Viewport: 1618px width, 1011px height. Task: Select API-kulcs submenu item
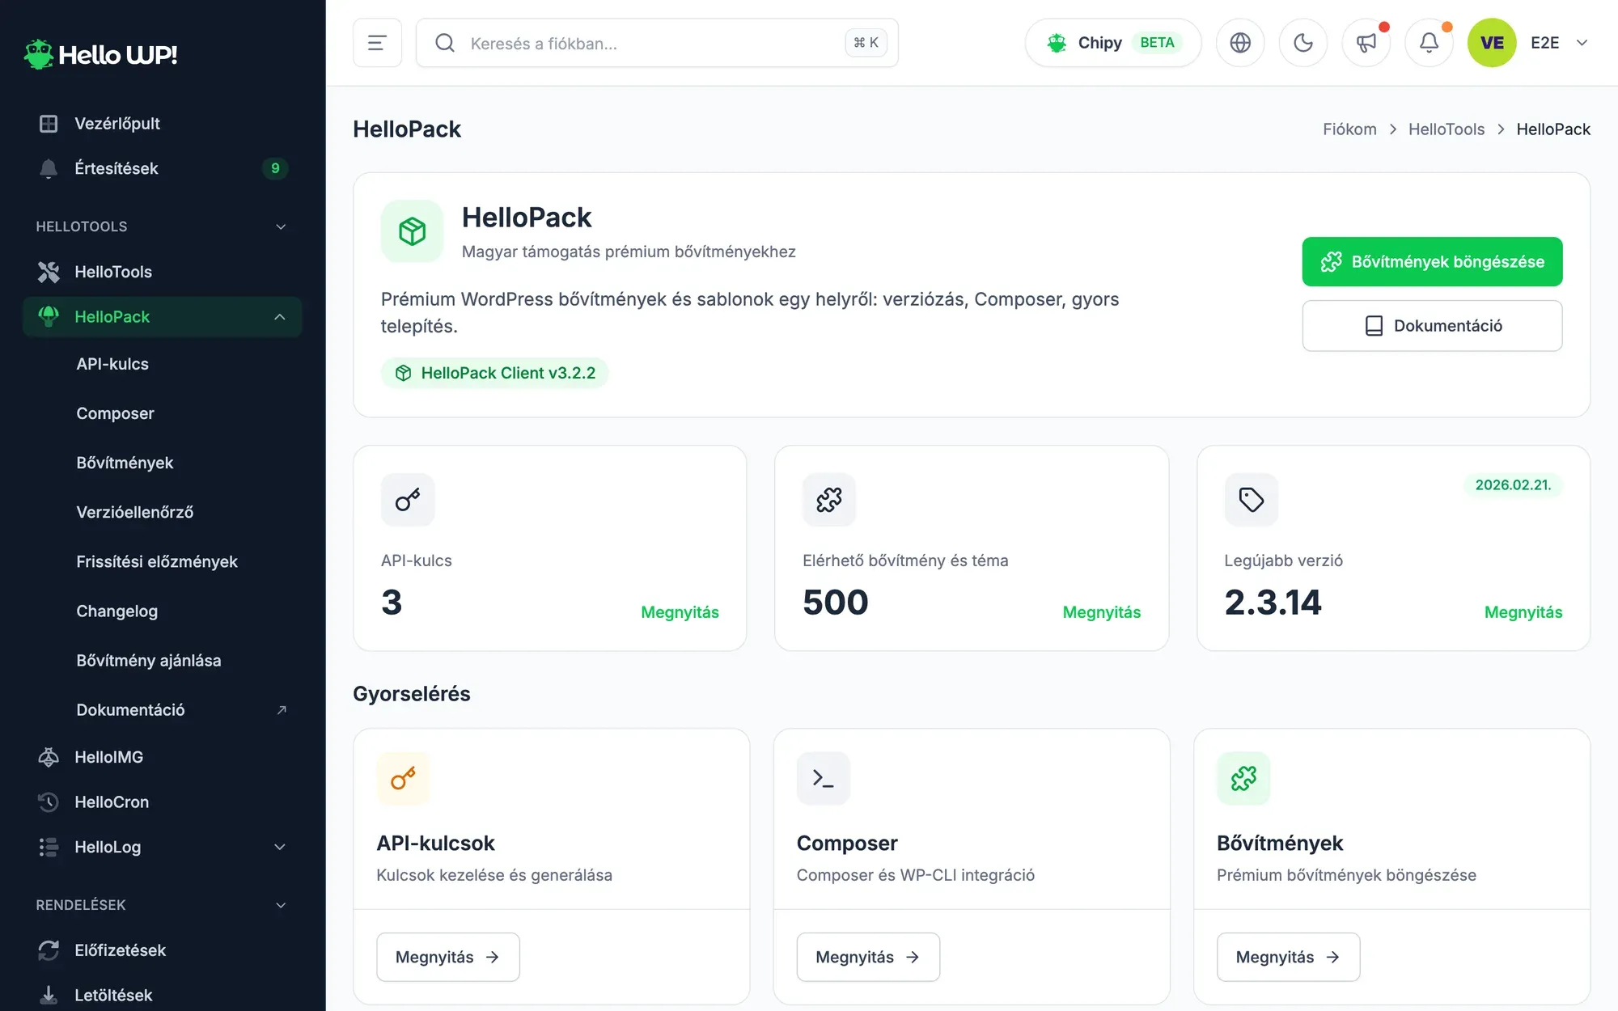pyautogui.click(x=112, y=364)
